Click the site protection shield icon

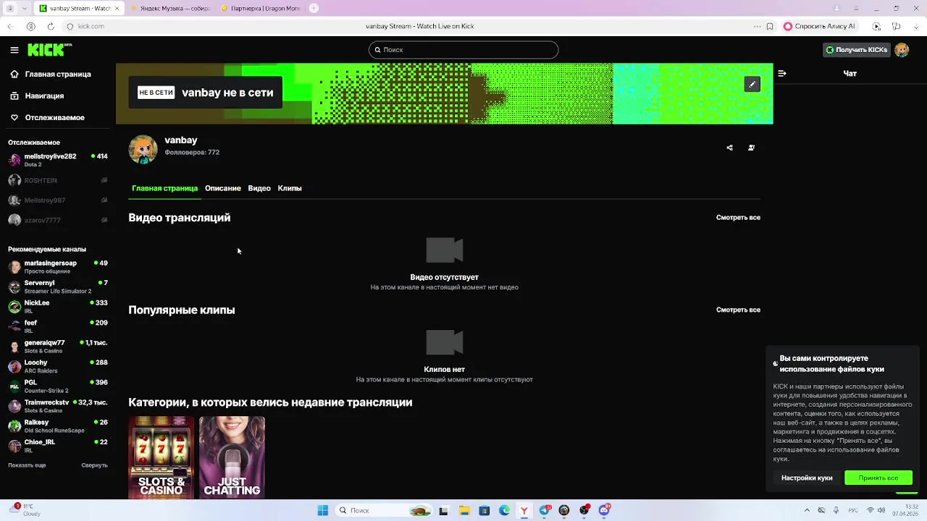70,26
